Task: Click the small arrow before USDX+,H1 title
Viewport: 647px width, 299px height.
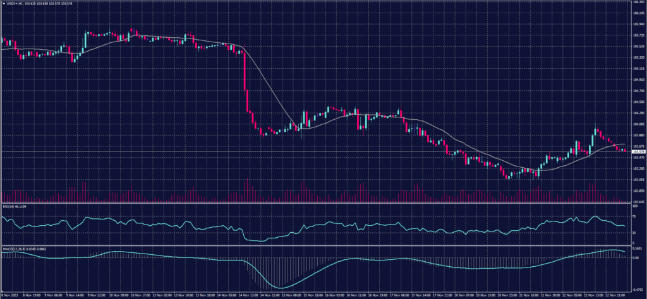Action: coord(3,3)
